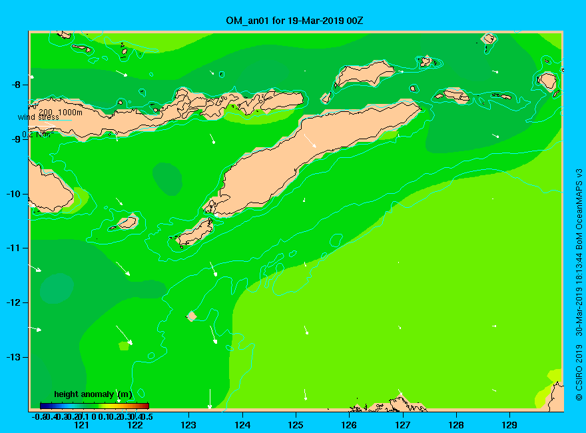Click longitude label "122" on the x-axis
Screen dimensions: 586x433
[135, 425]
